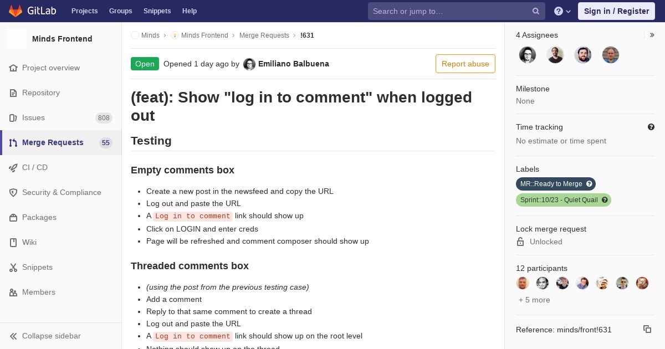Click the last participant avatar in row
This screenshot has height=349, width=665.
pos(642,283)
